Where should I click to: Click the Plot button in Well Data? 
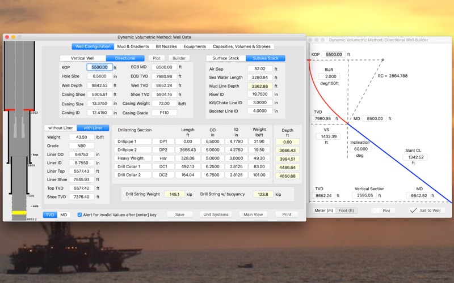point(157,58)
